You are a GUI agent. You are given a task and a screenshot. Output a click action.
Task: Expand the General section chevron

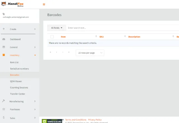(35, 47)
